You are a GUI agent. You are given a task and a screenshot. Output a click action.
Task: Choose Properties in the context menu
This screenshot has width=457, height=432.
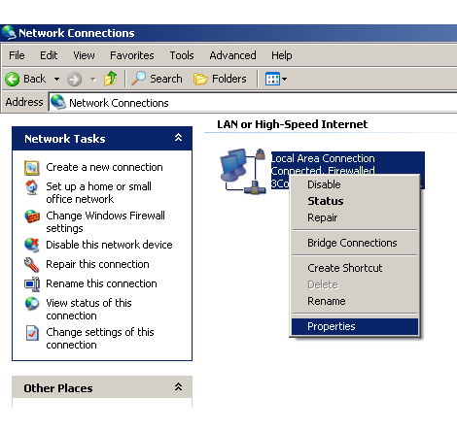click(x=355, y=326)
